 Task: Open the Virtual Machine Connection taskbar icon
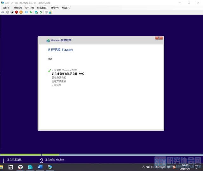coord(50,167)
